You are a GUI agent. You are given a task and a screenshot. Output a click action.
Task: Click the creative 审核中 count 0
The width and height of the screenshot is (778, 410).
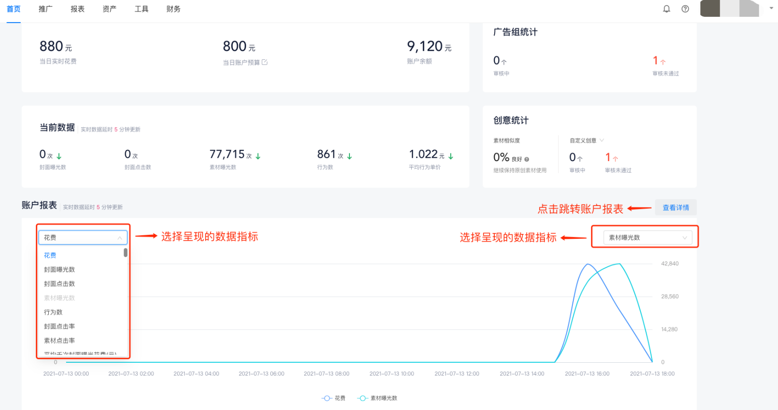572,157
